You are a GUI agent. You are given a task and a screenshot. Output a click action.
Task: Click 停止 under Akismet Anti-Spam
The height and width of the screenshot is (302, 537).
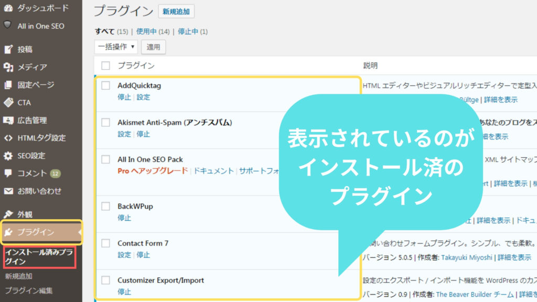tap(143, 134)
